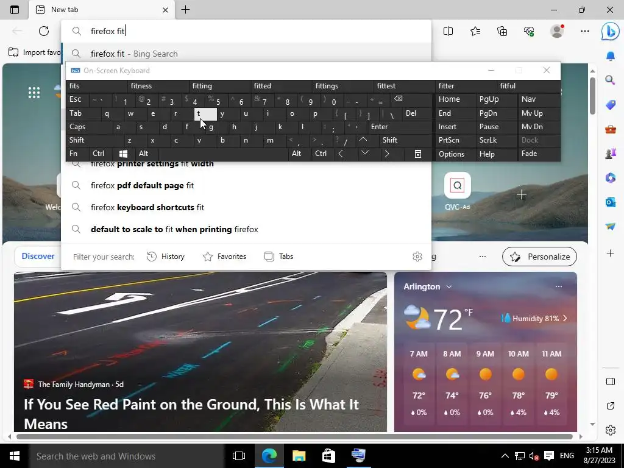Open the apps grid icon on the new tab page
This screenshot has width=624, height=468.
[x=34, y=93]
